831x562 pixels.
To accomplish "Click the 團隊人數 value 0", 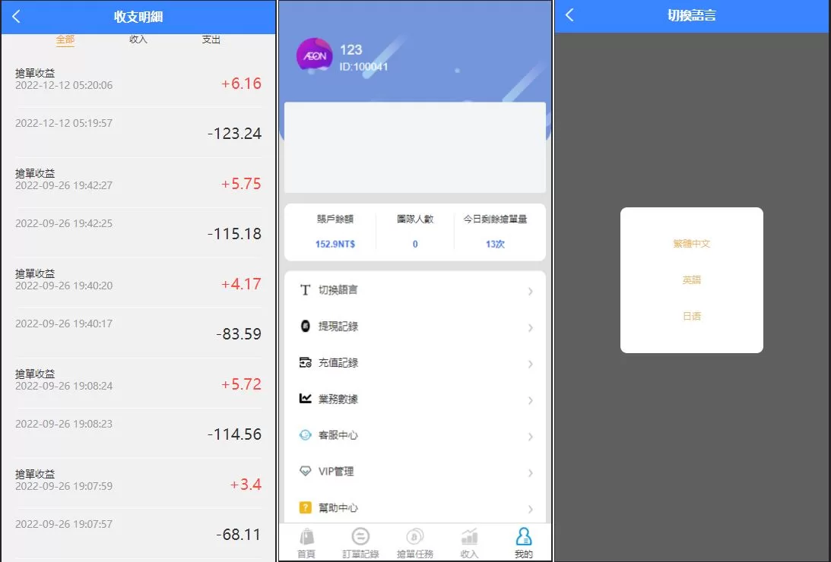I will coord(415,244).
